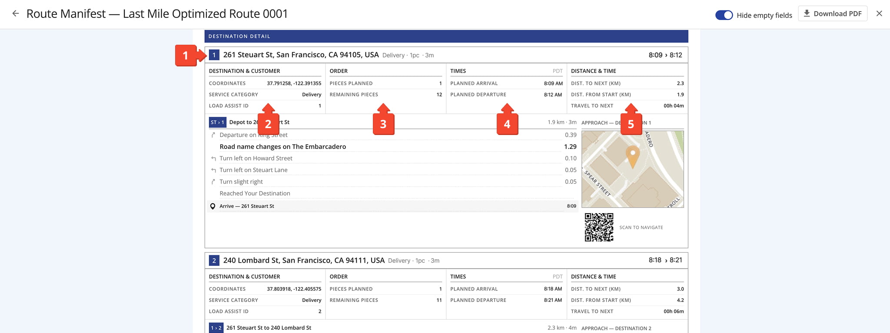Close the Route Manifest view

[x=879, y=13]
